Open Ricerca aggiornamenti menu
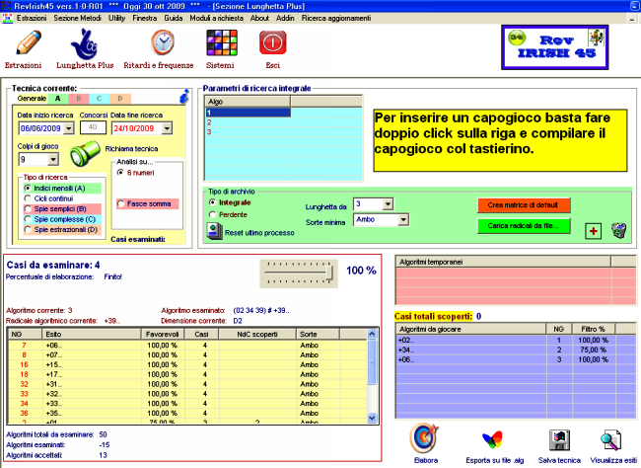Viewport: 641px width, 468px height. point(336,19)
